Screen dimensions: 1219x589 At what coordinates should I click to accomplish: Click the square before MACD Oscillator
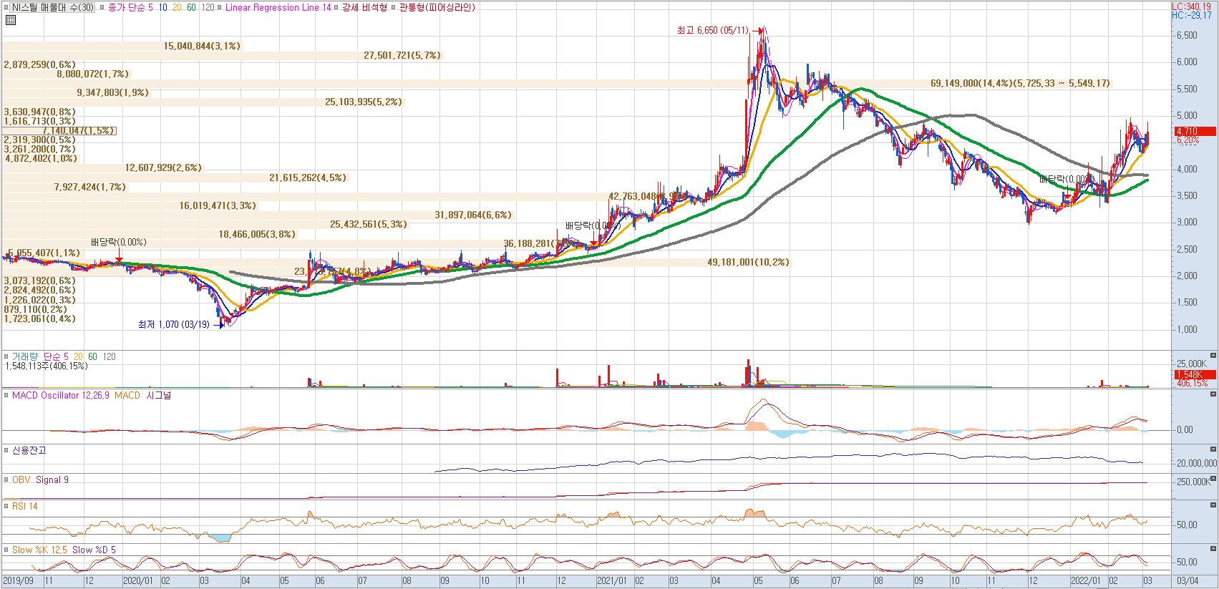click(x=6, y=395)
